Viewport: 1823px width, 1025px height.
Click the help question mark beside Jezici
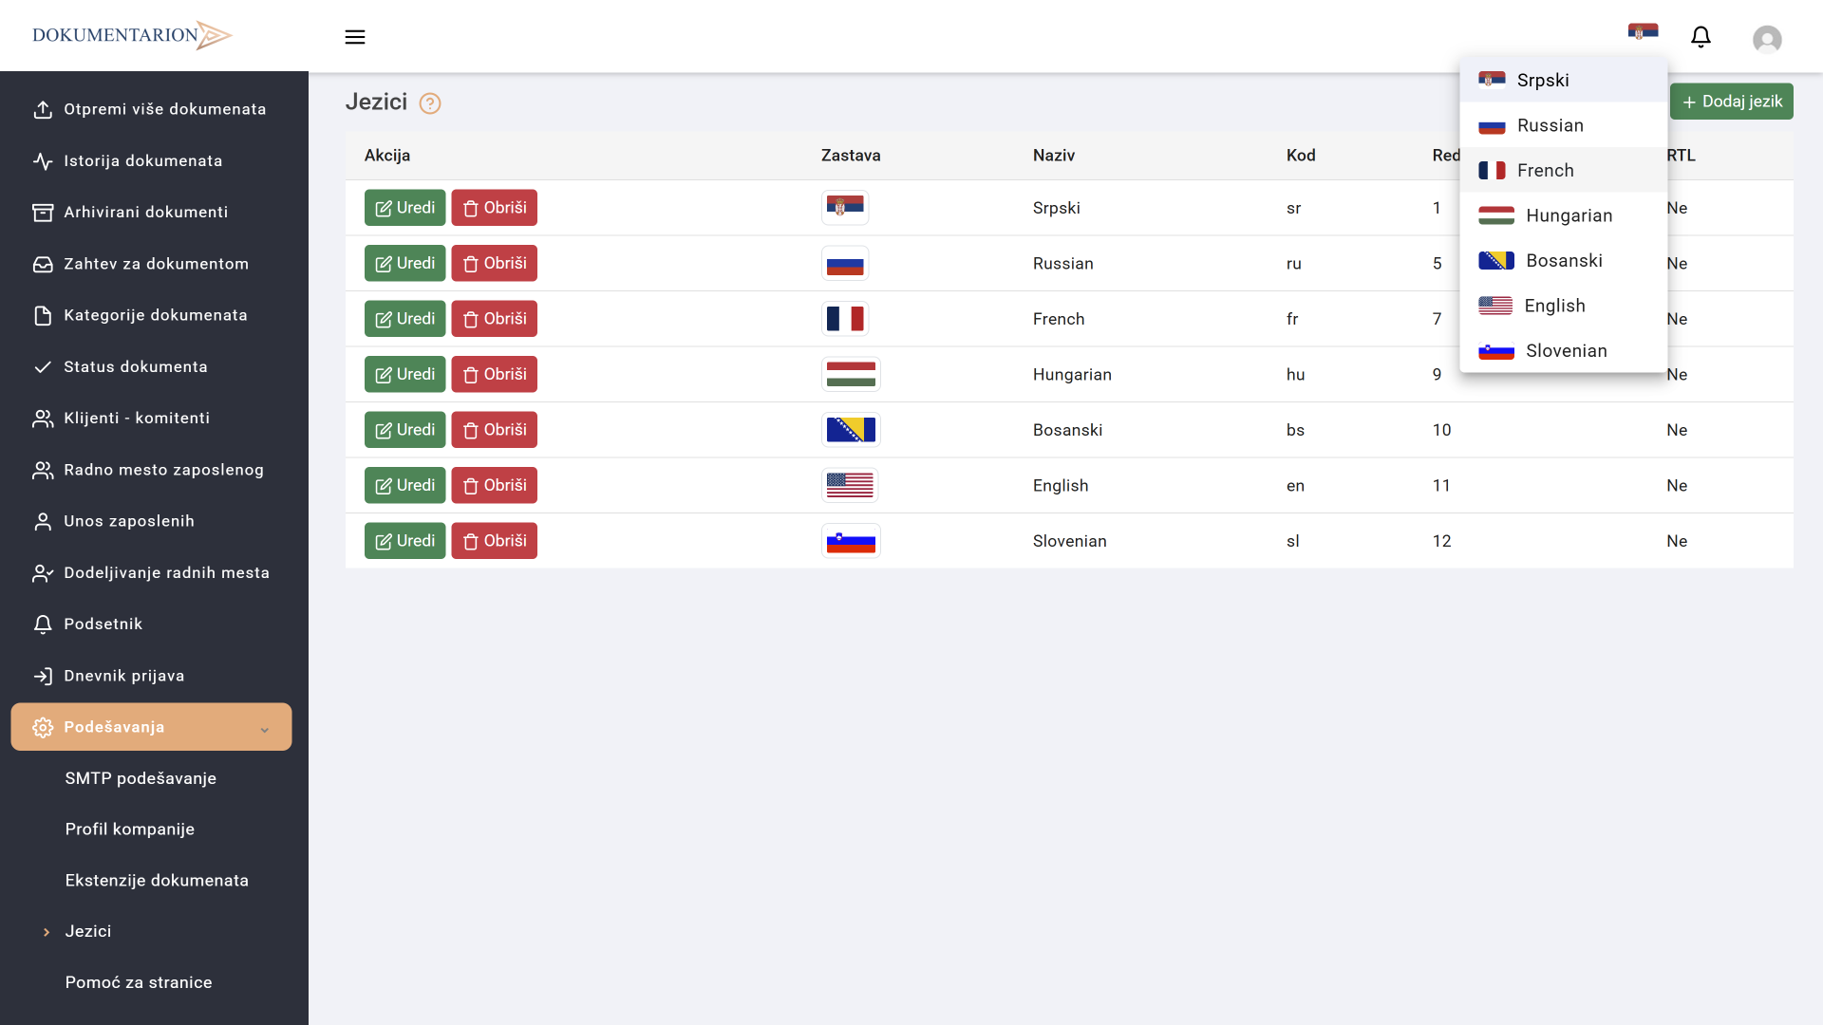tap(430, 103)
